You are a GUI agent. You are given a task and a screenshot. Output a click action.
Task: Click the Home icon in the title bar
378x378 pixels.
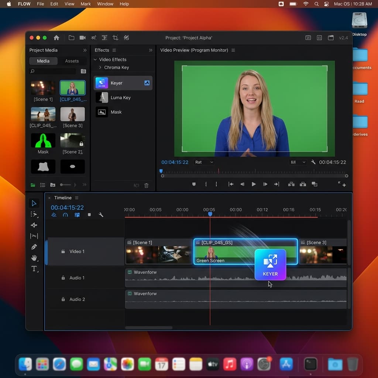55,37
